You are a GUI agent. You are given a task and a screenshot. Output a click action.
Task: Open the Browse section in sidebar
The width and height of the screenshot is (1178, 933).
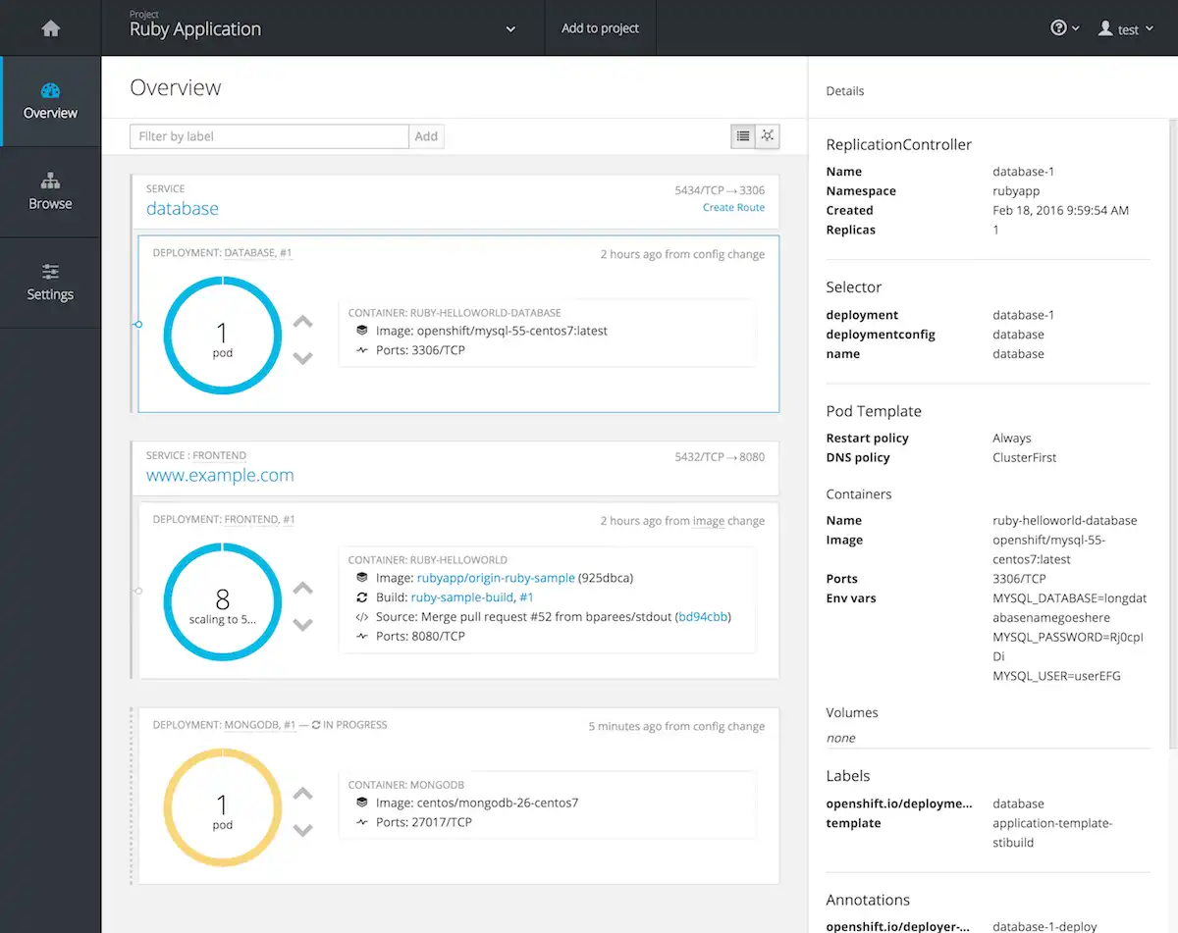[50, 192]
